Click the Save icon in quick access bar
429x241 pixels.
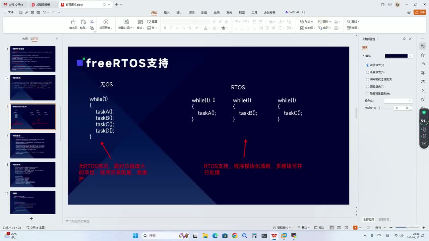click(21, 12)
